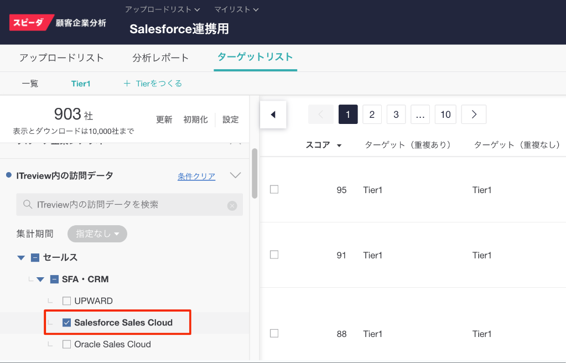Collapse the セールス tree node
The height and width of the screenshot is (363, 566).
22,257
